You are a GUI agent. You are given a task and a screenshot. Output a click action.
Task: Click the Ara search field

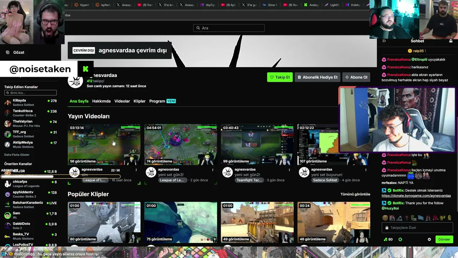(229, 28)
